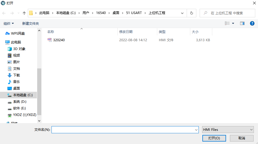Select 此电脑 in the navigation tree
This screenshot has width=258, height=144.
pos(16,42)
